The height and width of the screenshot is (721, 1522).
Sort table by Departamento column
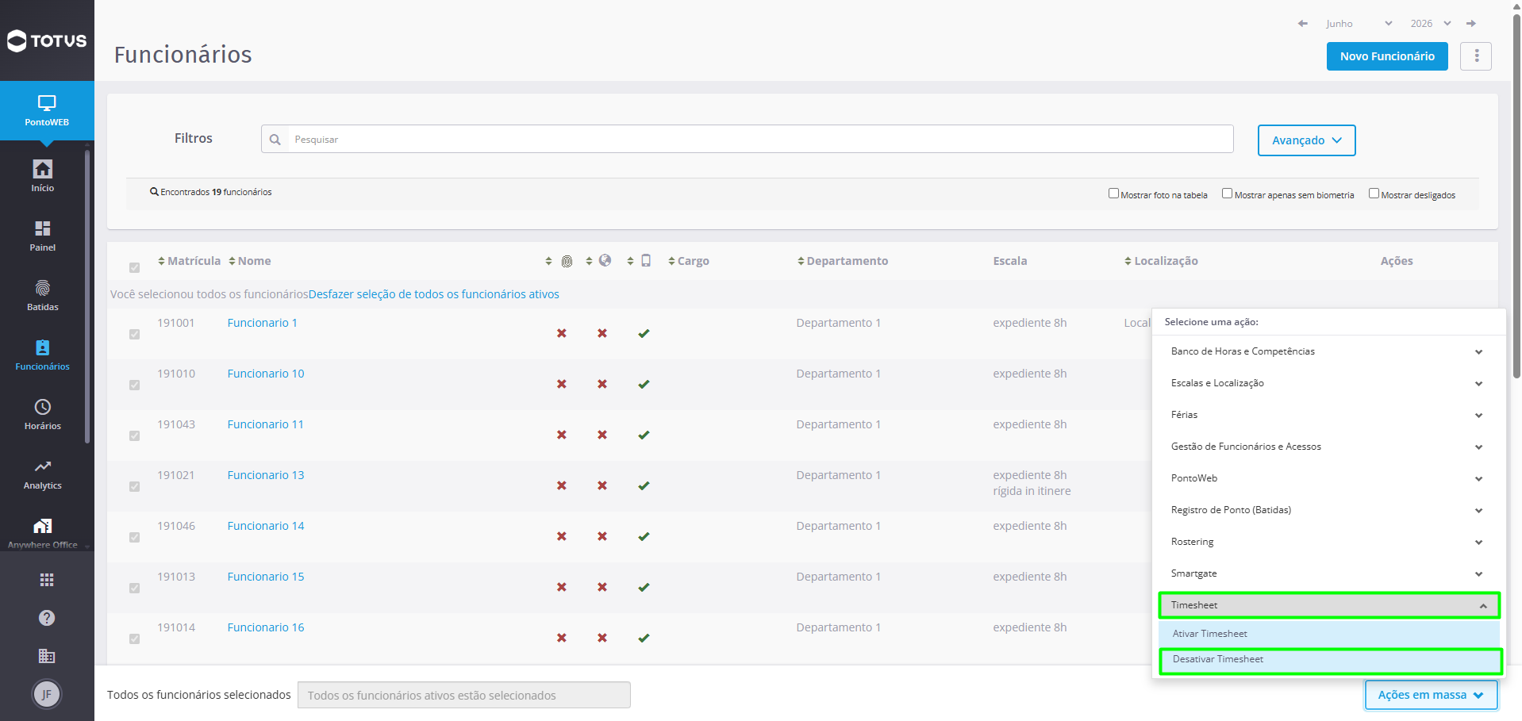point(843,261)
